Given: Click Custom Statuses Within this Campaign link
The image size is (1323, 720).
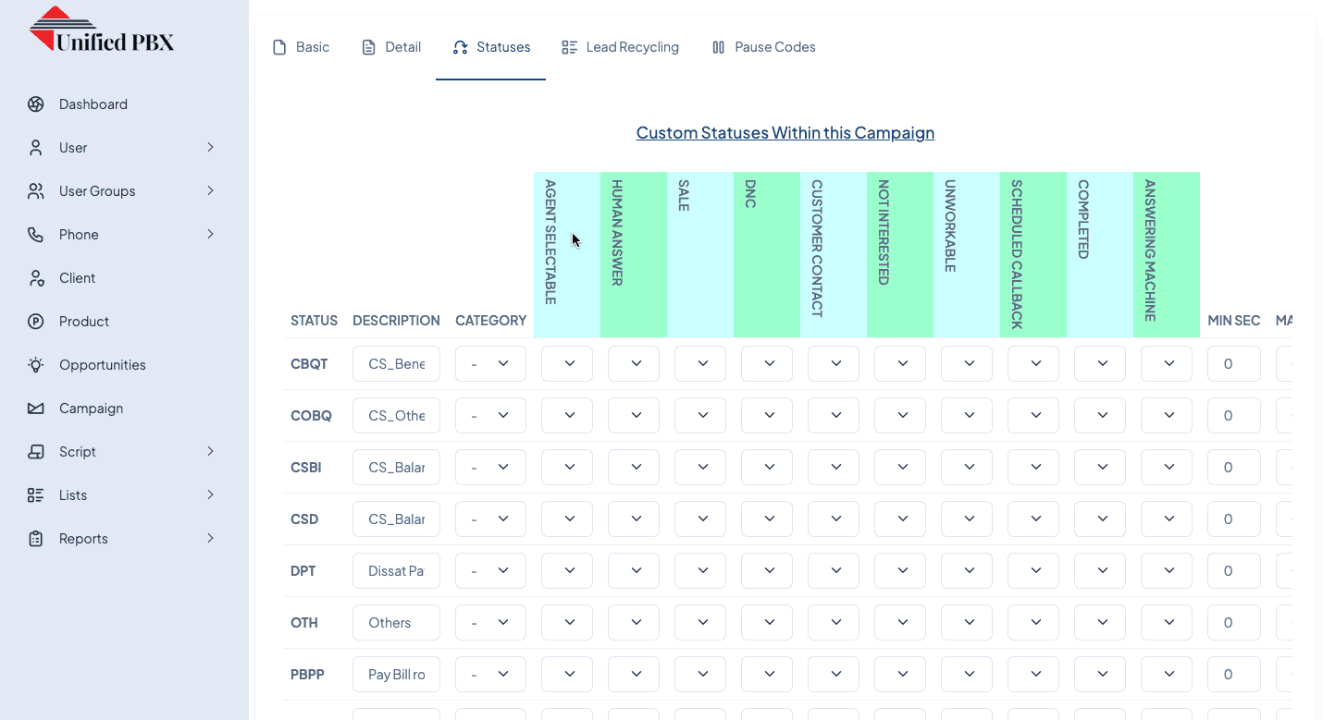Looking at the screenshot, I should [785, 133].
